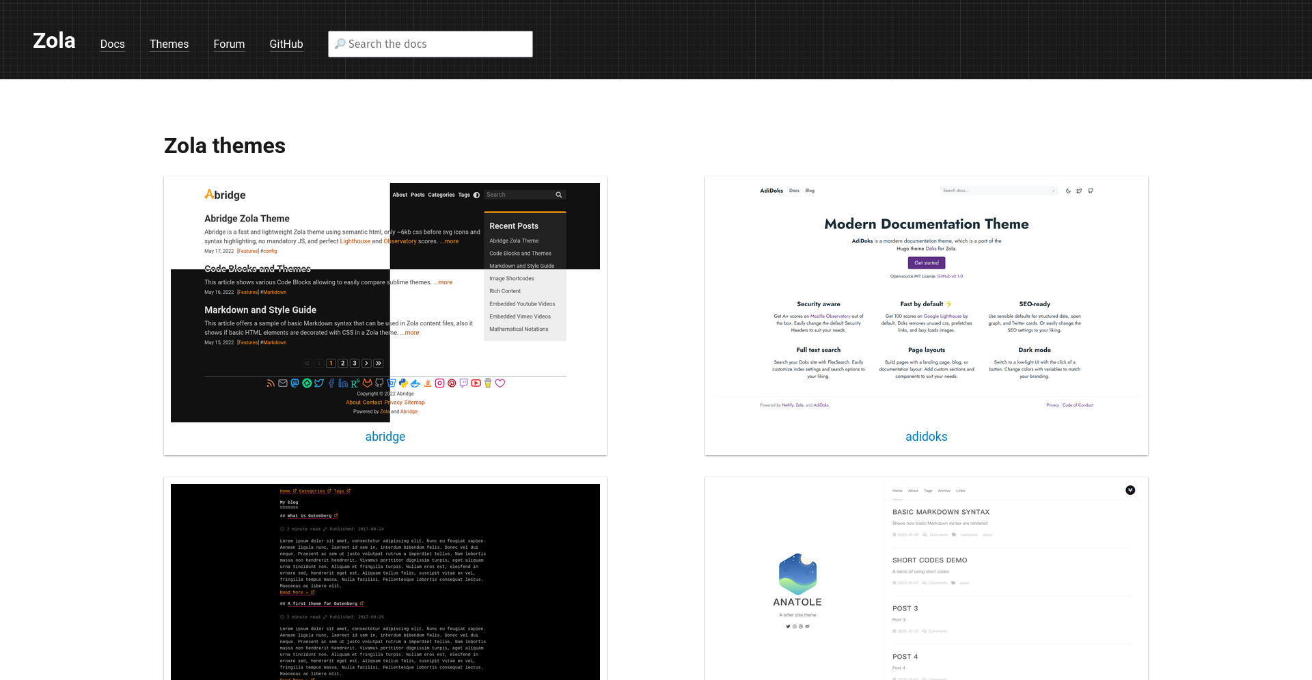Go to the Themes page link
Viewport: 1312px width, 680px height.
(x=169, y=44)
